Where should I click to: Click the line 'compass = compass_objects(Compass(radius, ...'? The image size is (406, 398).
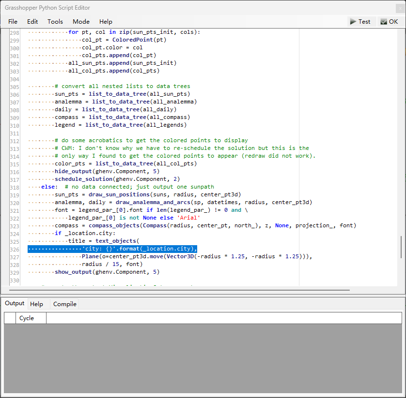[x=205, y=226]
